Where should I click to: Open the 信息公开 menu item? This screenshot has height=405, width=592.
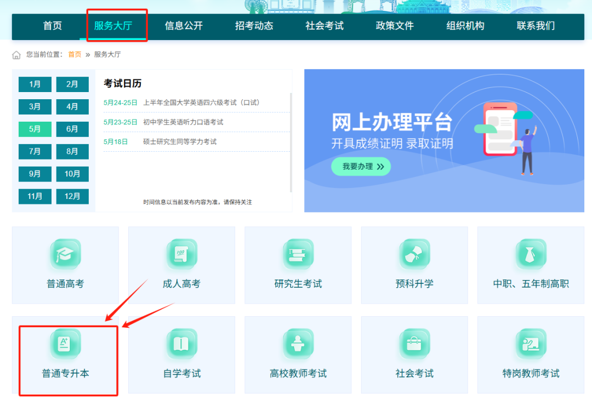184,26
